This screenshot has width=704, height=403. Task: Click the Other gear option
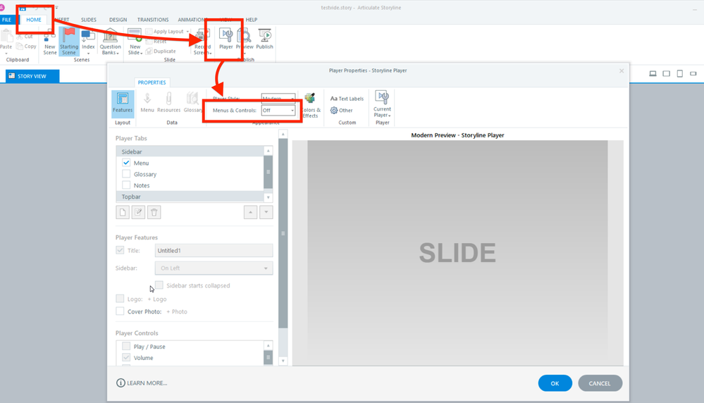pyautogui.click(x=342, y=111)
